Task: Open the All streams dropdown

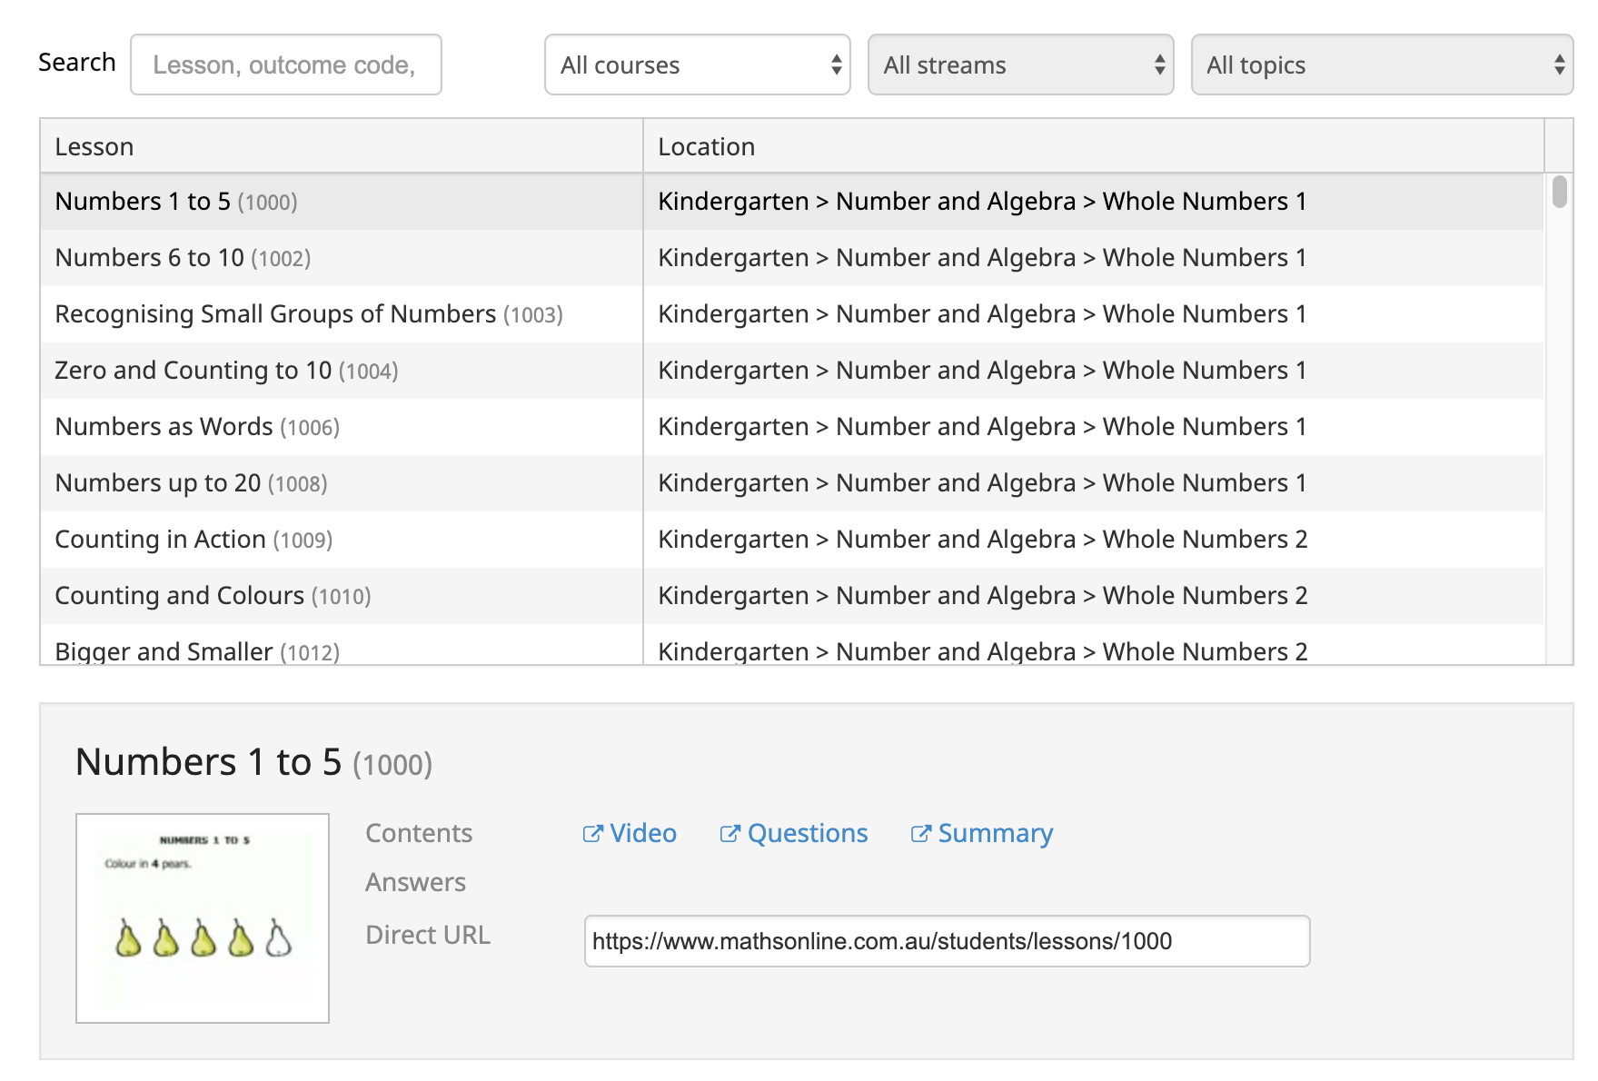Action: 1020,64
